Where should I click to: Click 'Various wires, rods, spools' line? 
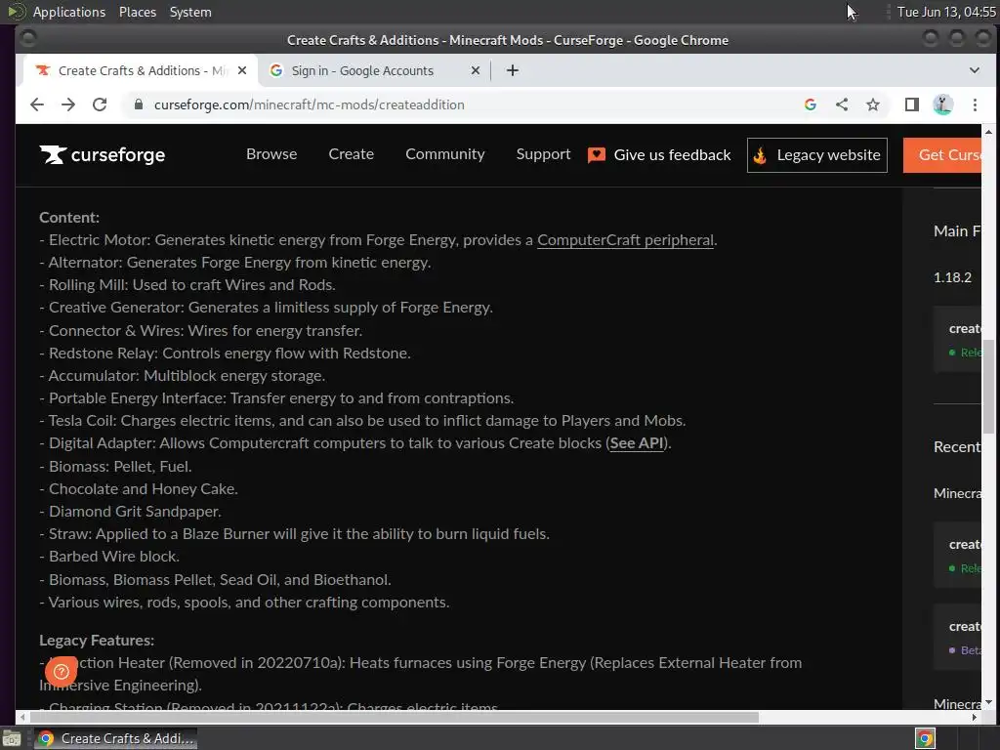[x=244, y=603]
